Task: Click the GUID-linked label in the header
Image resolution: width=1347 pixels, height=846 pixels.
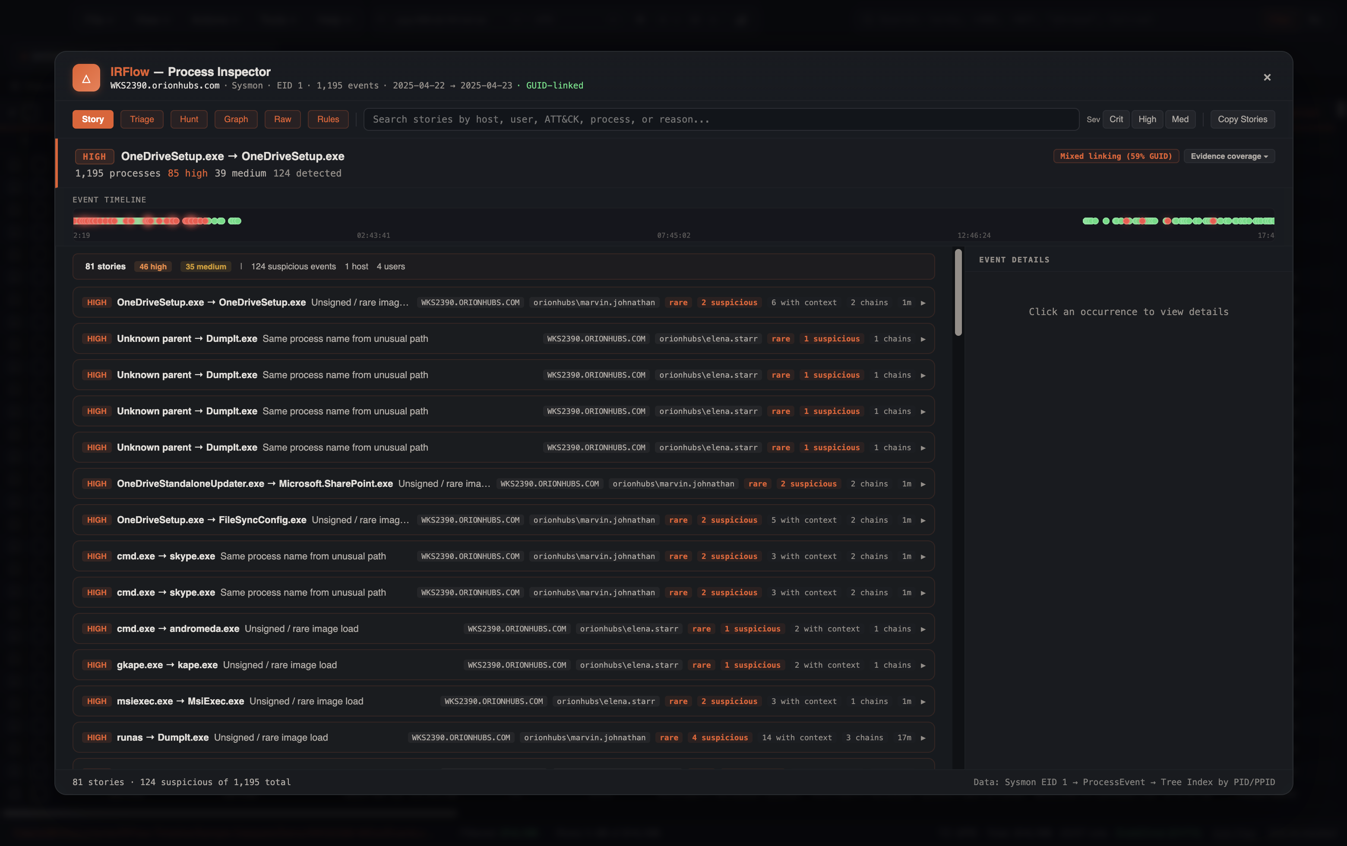Action: [x=554, y=85]
